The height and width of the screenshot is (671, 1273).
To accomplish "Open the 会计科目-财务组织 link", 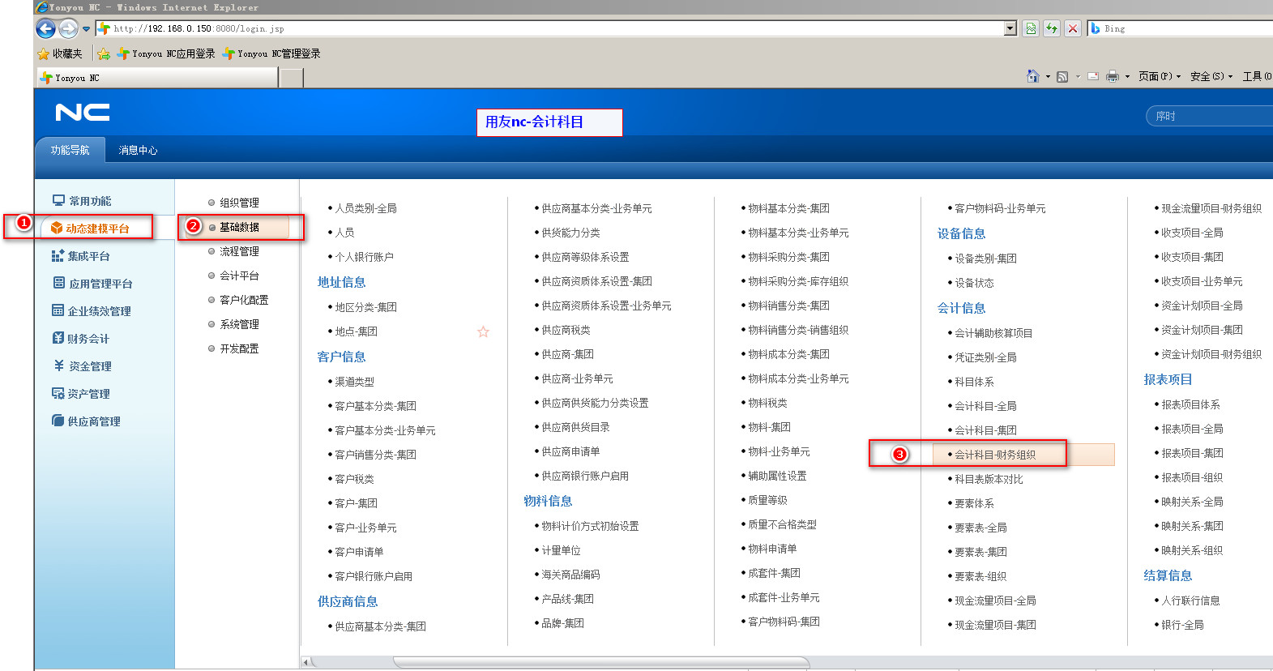I will (995, 455).
